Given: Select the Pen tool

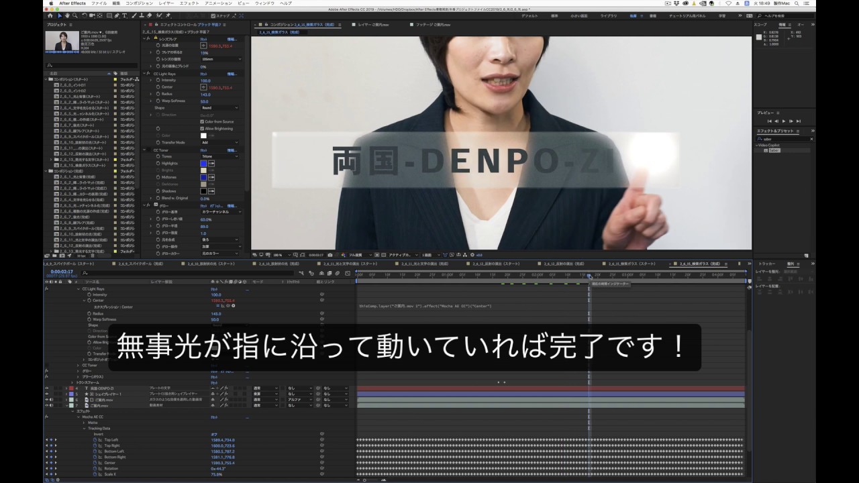Looking at the screenshot, I should pyautogui.click(x=117, y=15).
